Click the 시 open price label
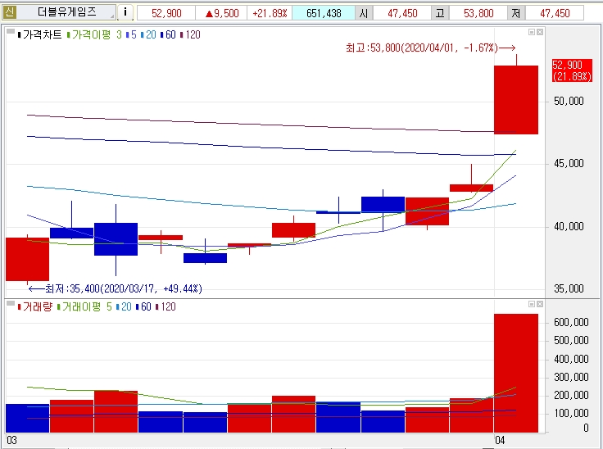Screen dimensions: 603x449 tap(364, 13)
